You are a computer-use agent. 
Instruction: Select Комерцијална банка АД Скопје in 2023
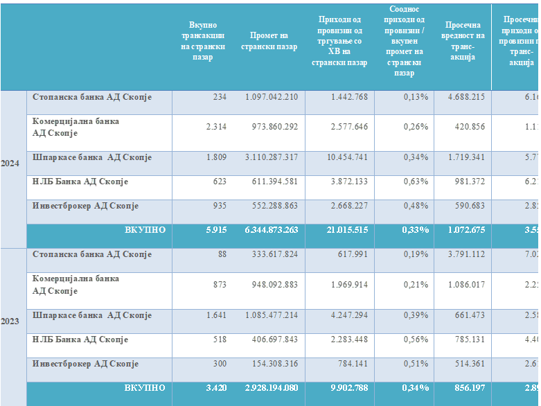click(x=76, y=285)
